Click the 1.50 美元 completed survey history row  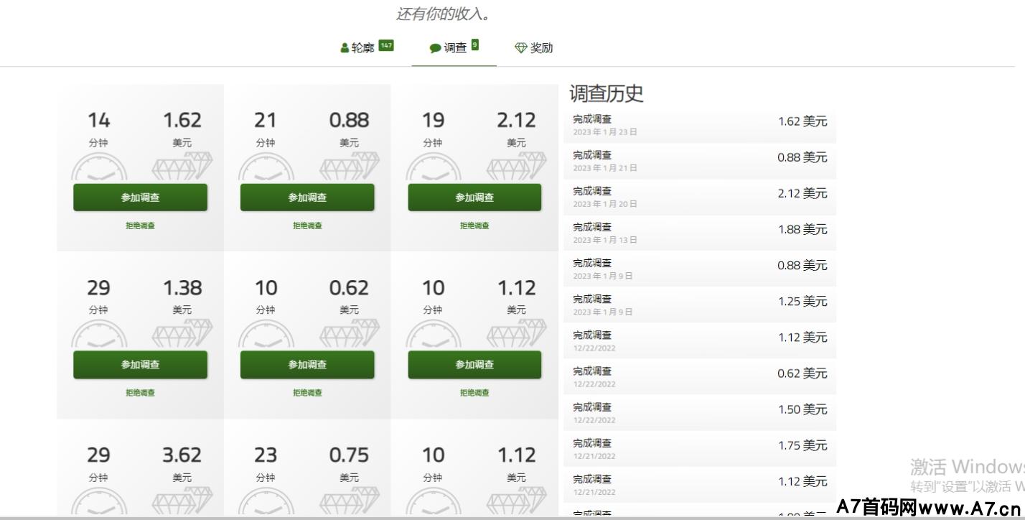699,412
